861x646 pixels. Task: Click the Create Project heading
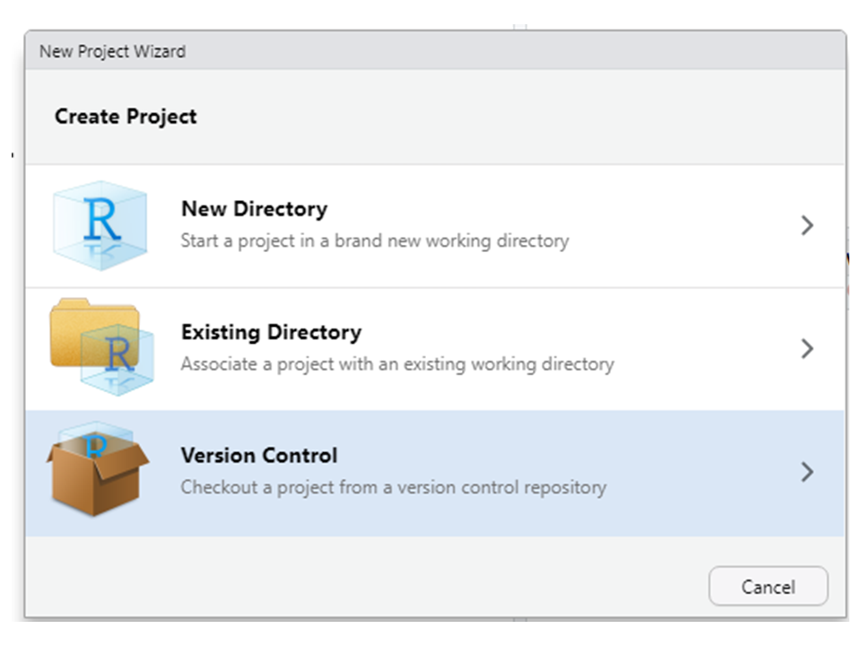(x=126, y=117)
